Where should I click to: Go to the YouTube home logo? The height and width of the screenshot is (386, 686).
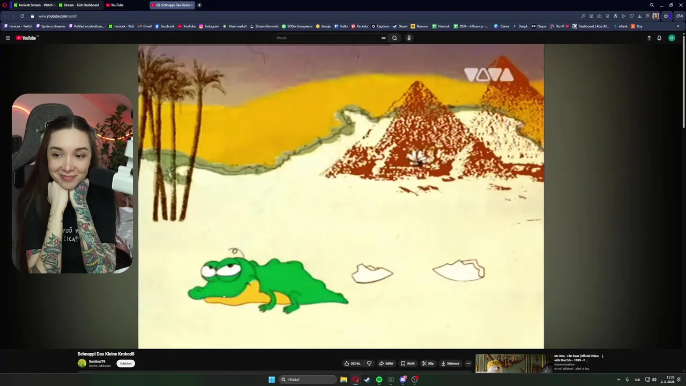[26, 38]
